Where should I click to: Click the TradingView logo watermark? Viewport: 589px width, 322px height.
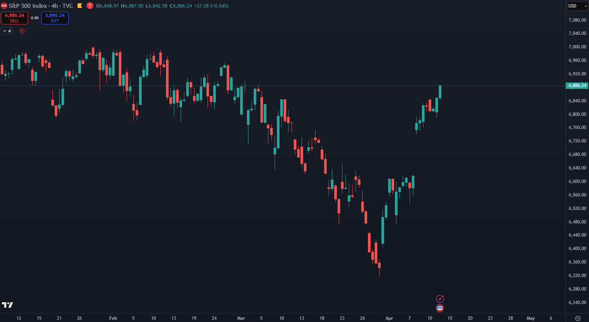tap(7, 305)
